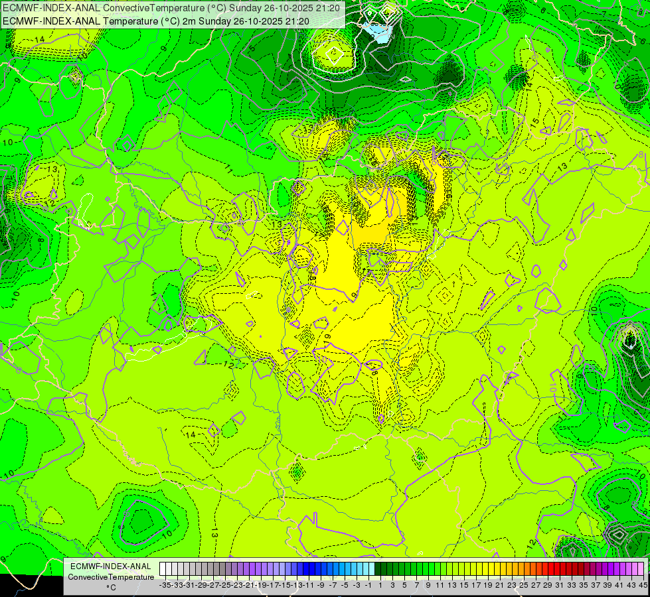Screen dimensions: 650x597
Task: Click the white diamond contour on map
Action: [x=334, y=54]
